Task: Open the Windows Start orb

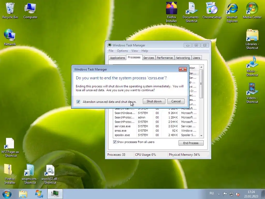Action: click(7, 194)
